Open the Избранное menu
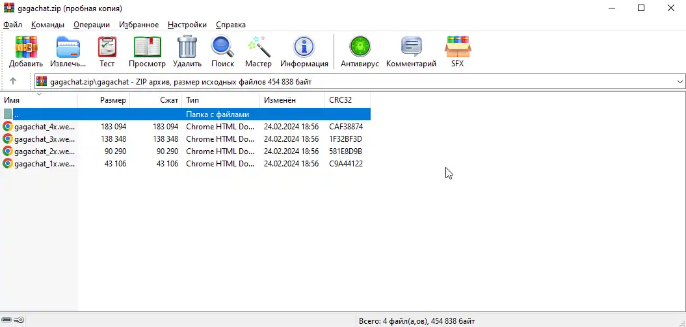The image size is (686, 327). [139, 25]
